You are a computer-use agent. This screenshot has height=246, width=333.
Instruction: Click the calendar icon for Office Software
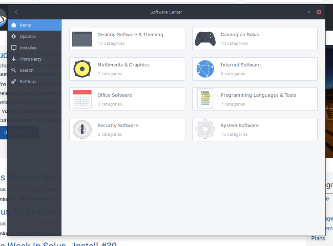click(82, 99)
